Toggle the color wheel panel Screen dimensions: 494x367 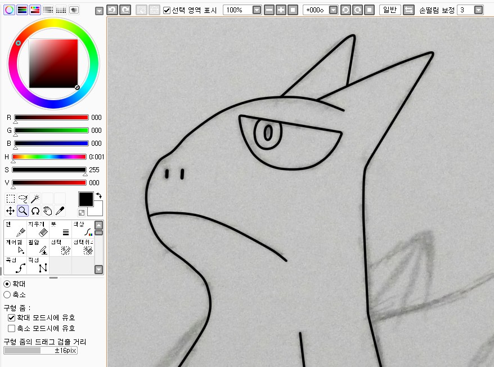(x=9, y=10)
